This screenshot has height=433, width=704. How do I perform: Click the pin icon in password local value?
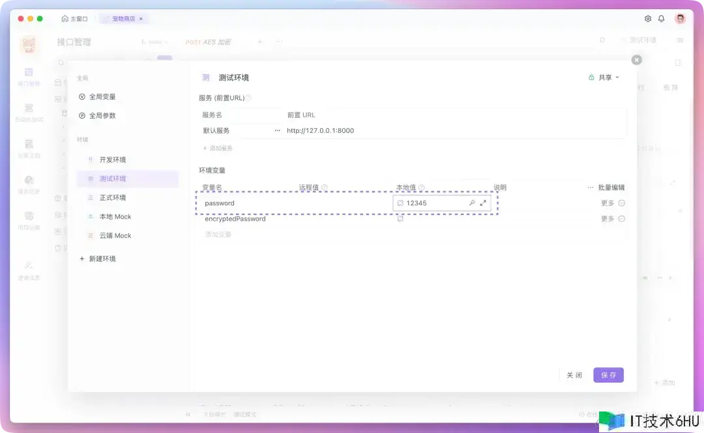click(x=472, y=203)
